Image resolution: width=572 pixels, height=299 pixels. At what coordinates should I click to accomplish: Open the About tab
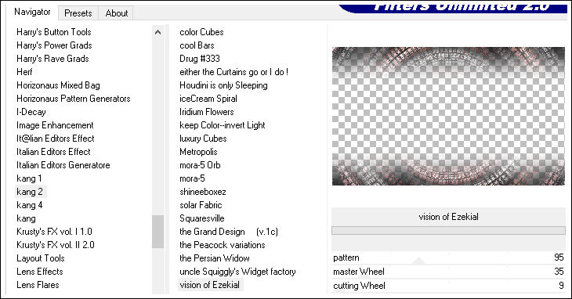(x=117, y=13)
